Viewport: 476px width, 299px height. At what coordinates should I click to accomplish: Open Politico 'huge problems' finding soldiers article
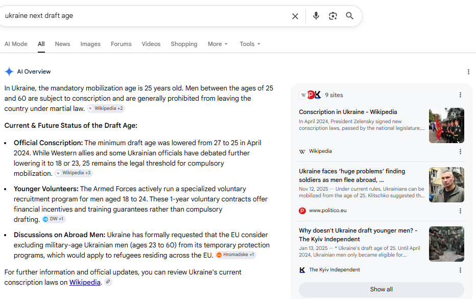352,176
